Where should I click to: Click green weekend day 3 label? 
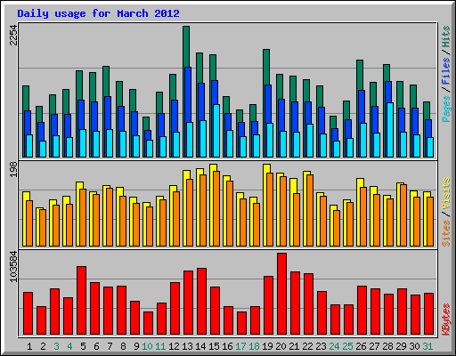coord(56,346)
